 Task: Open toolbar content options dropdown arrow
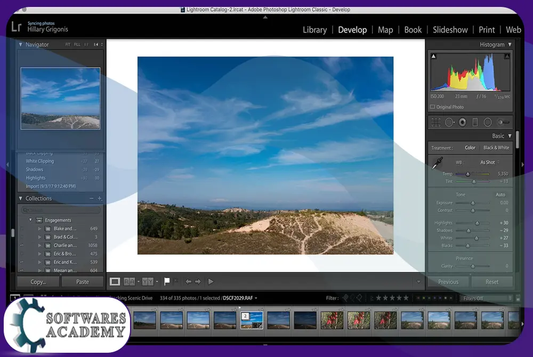(x=418, y=281)
